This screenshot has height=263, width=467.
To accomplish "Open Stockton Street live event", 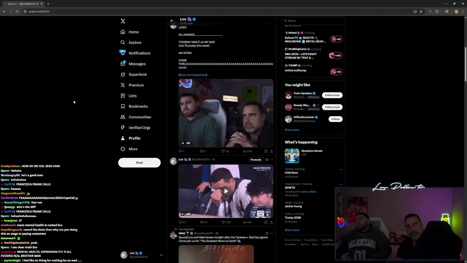I will pyautogui.click(x=313, y=156).
